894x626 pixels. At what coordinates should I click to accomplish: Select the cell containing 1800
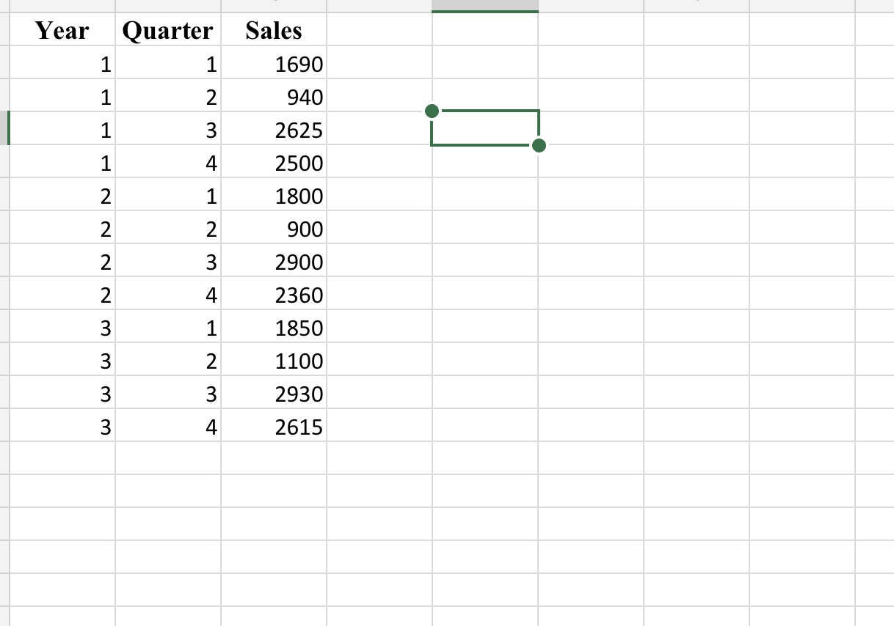tap(299, 196)
